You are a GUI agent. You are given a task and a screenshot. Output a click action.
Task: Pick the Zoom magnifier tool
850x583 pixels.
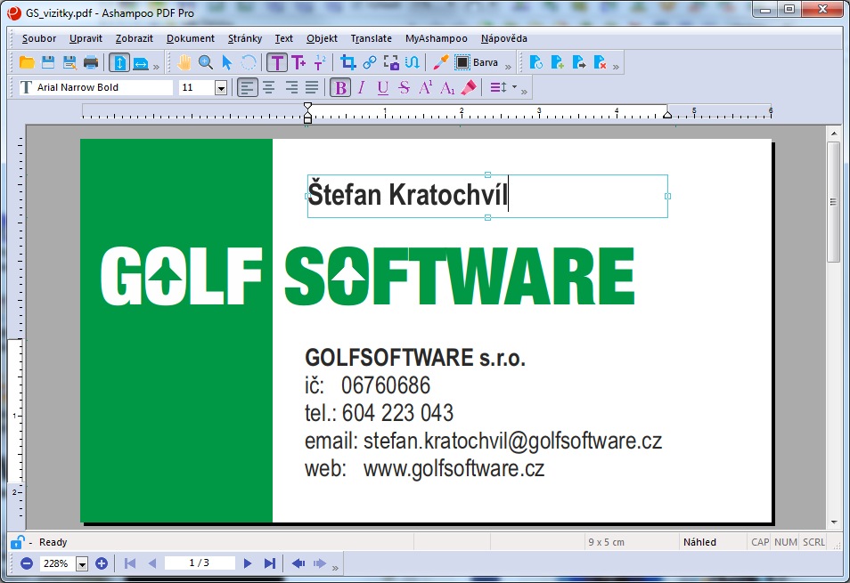[203, 62]
